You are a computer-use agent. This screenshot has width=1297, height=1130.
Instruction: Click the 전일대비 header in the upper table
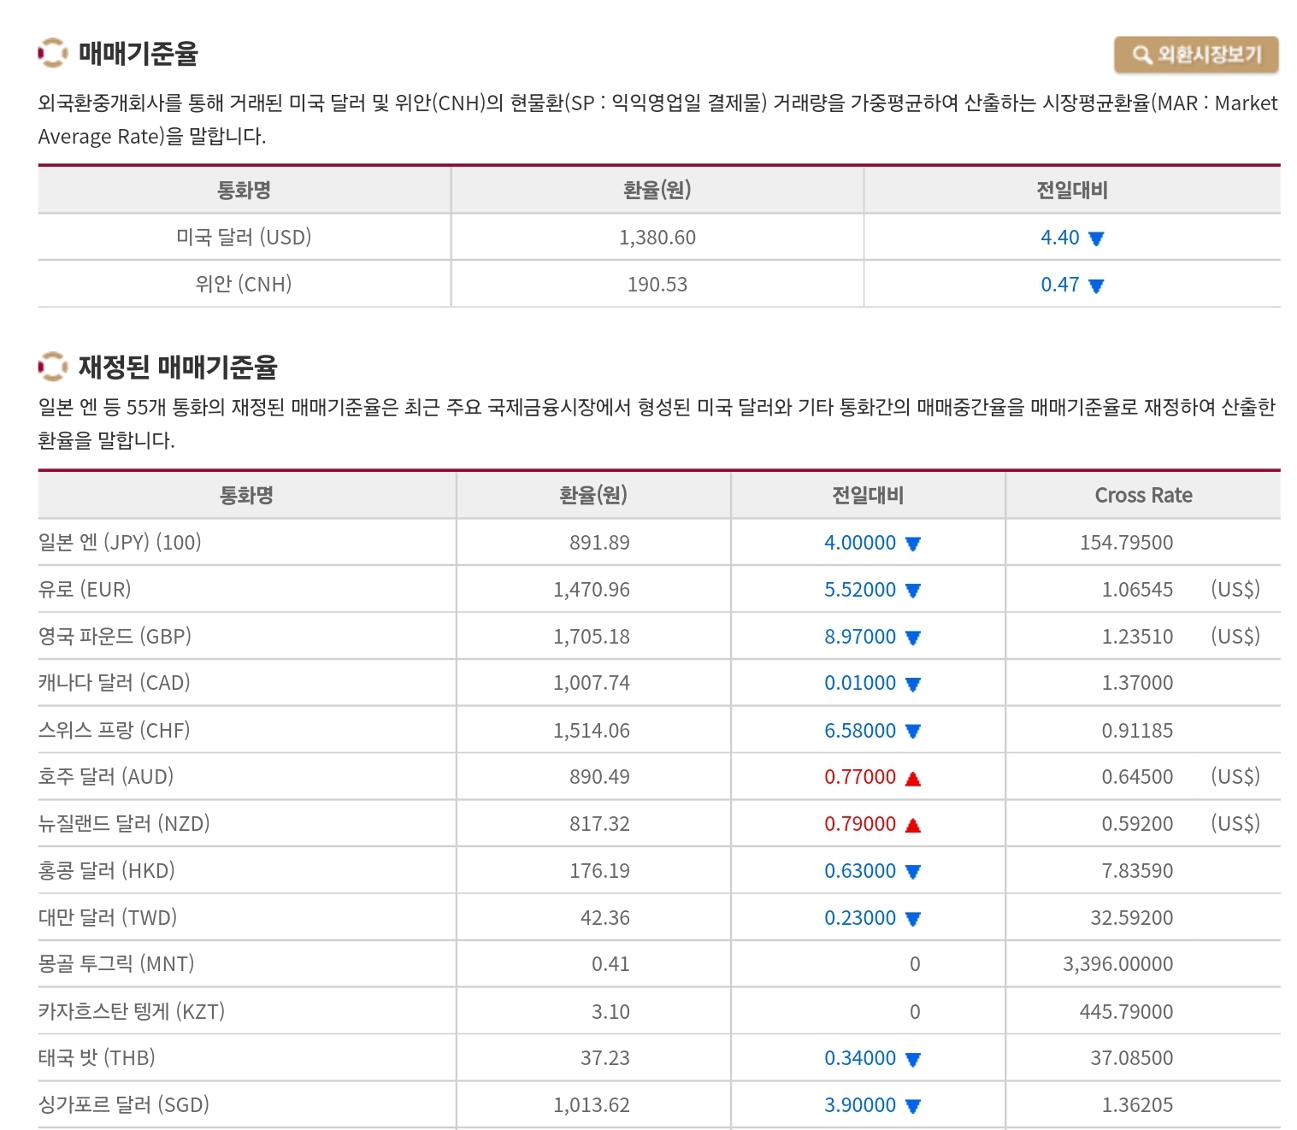(1072, 190)
